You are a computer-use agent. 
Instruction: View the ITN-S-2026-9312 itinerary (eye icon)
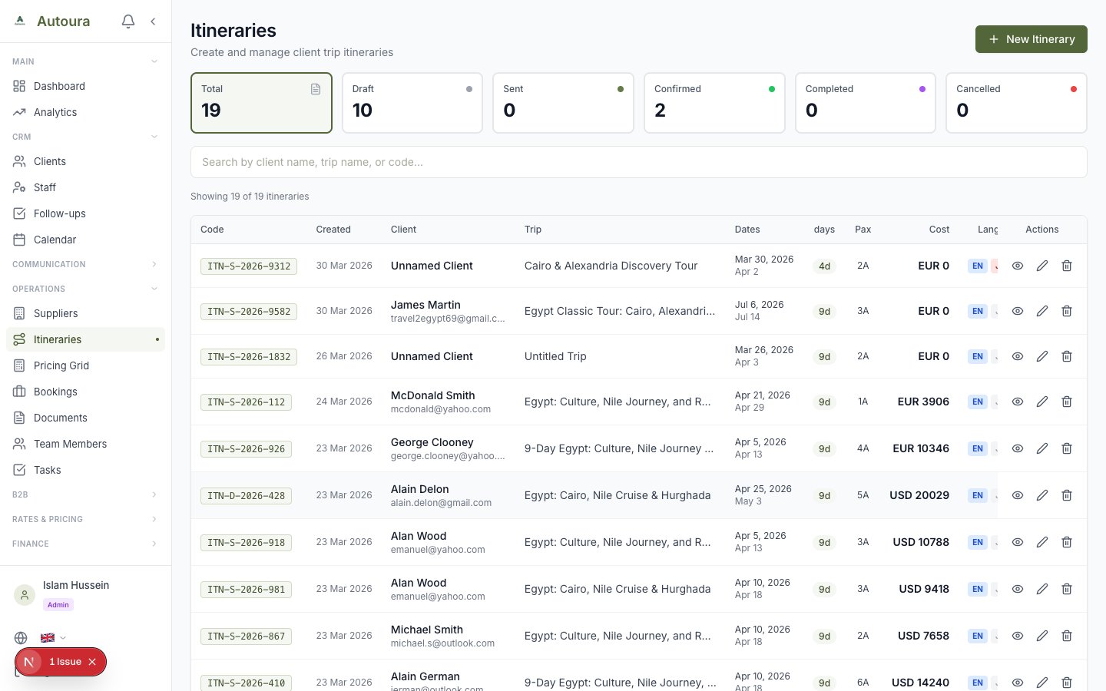[1018, 266]
